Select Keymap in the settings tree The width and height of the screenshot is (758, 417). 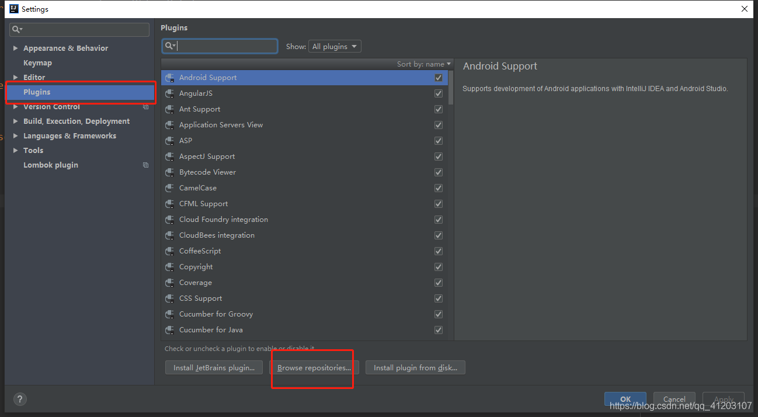point(37,63)
